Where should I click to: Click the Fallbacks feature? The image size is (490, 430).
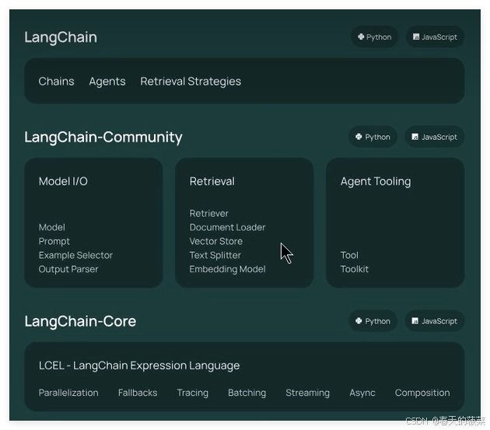[x=138, y=393]
